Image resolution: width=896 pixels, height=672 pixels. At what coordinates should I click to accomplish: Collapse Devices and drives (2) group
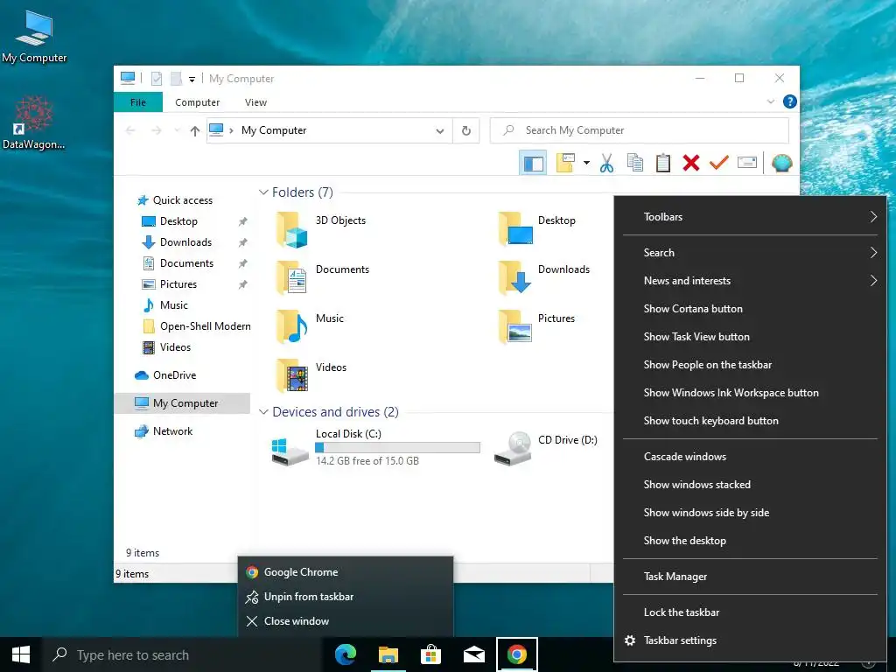point(263,412)
